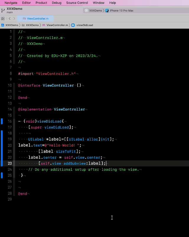Screen dimensions: 189x237
Task: Open the Debug menu
Action: click(57, 3)
